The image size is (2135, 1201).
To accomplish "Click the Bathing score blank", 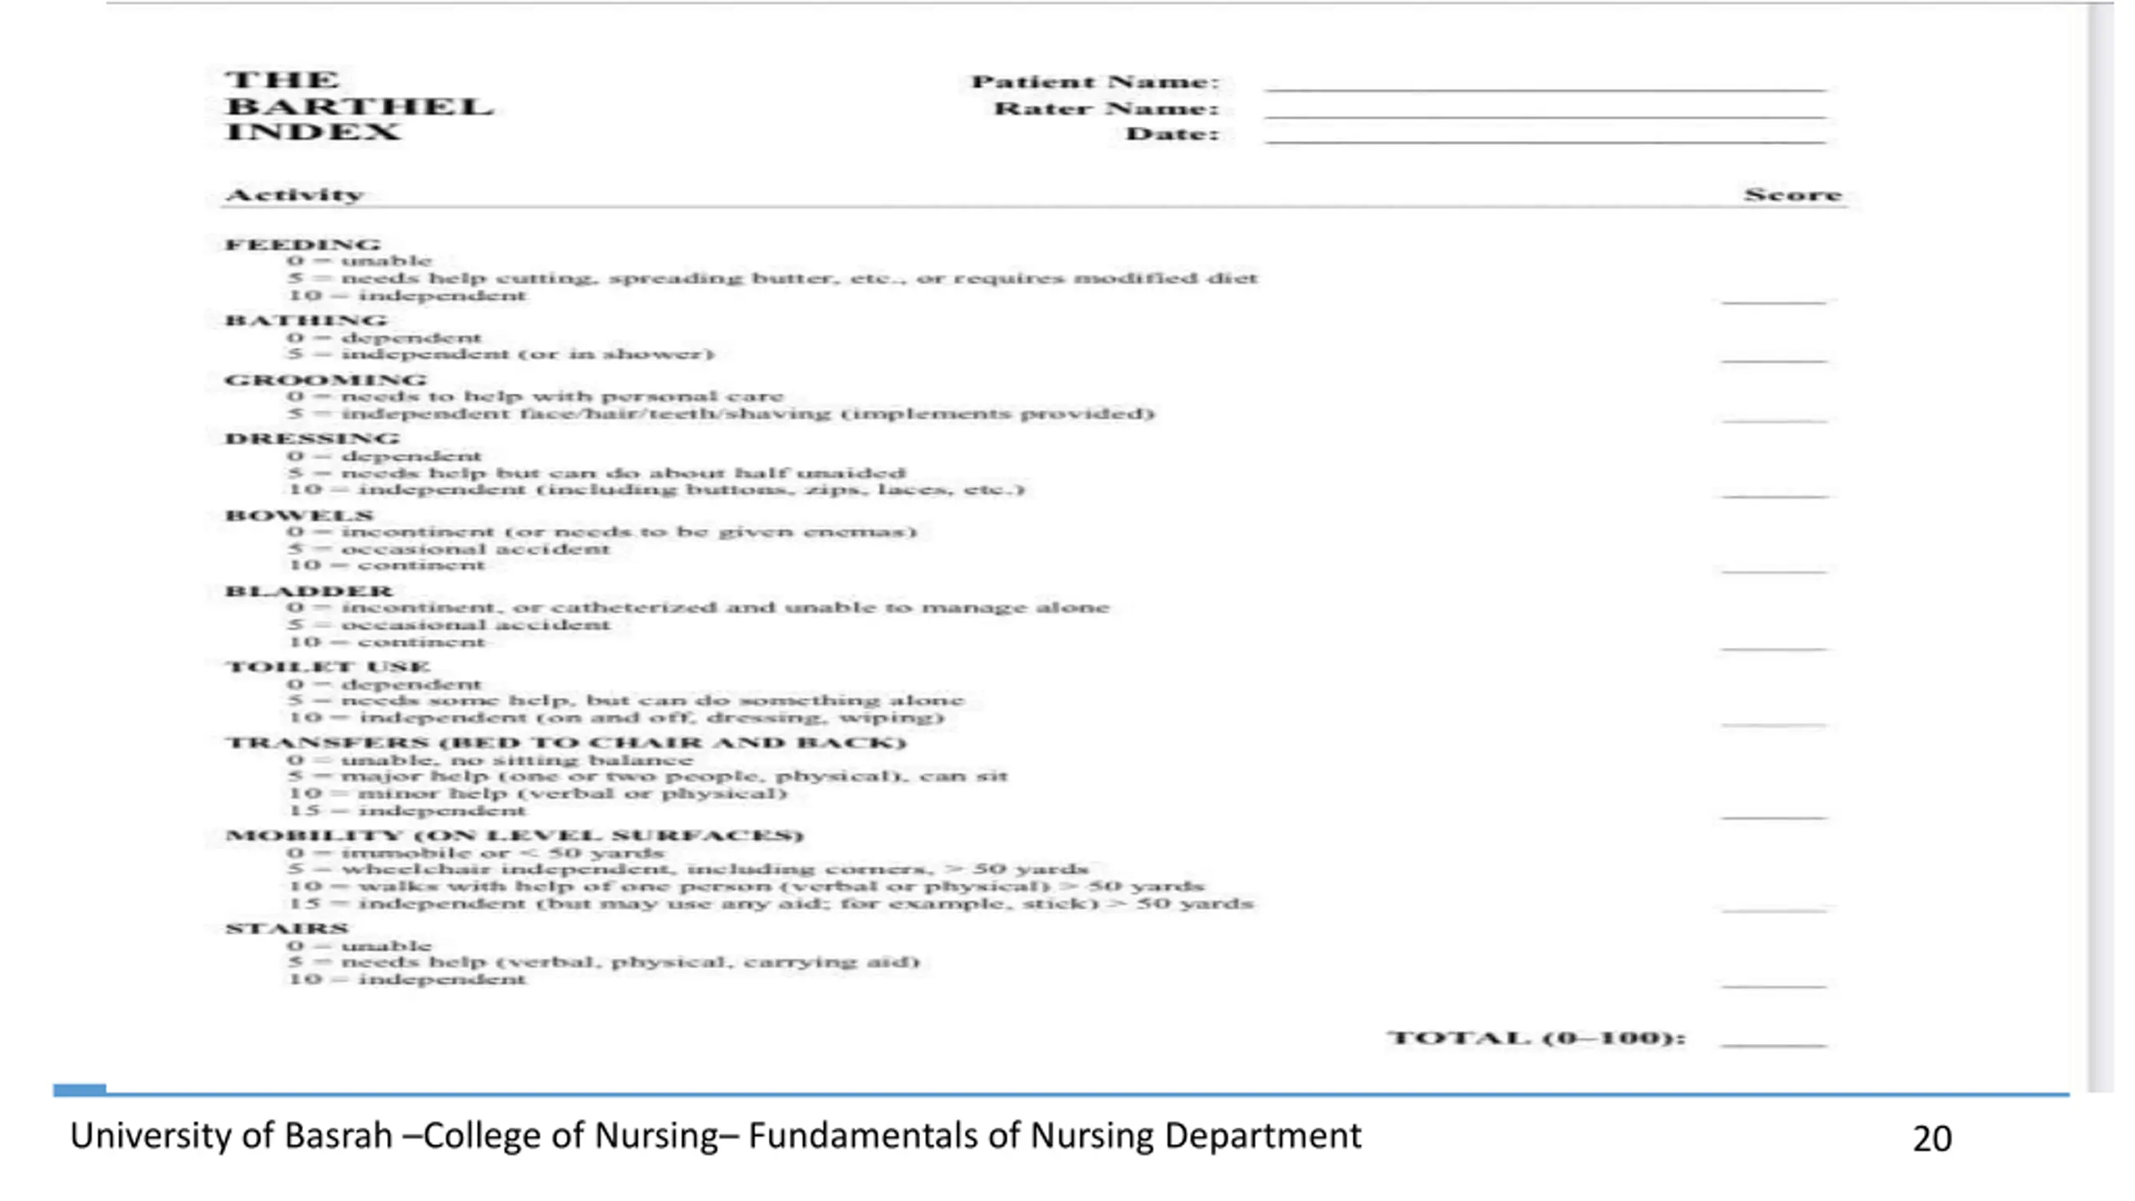I will pyautogui.click(x=1774, y=360).
